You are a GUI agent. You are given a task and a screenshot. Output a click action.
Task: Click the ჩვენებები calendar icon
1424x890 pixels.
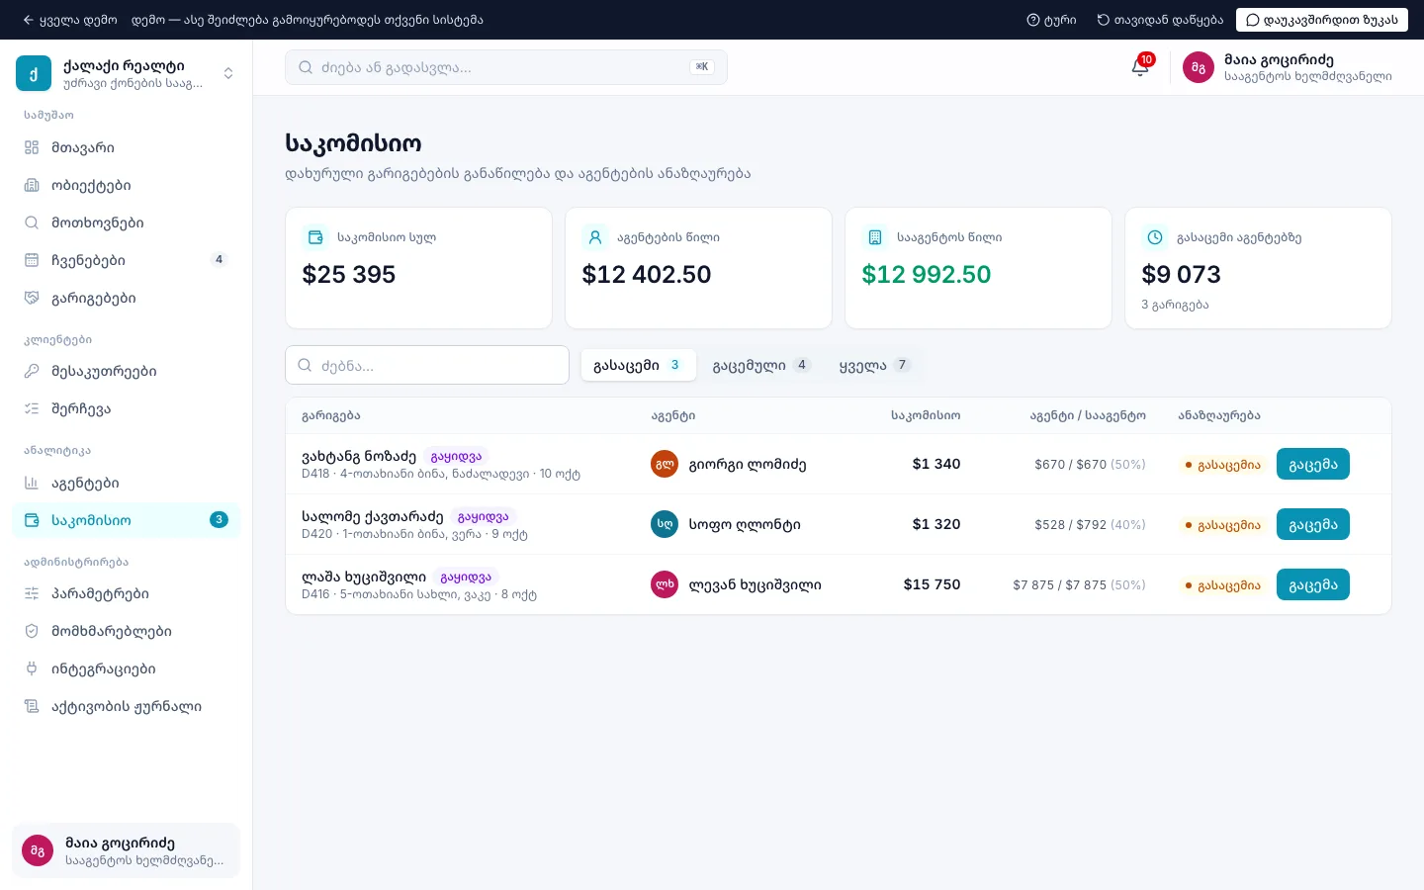(x=32, y=260)
